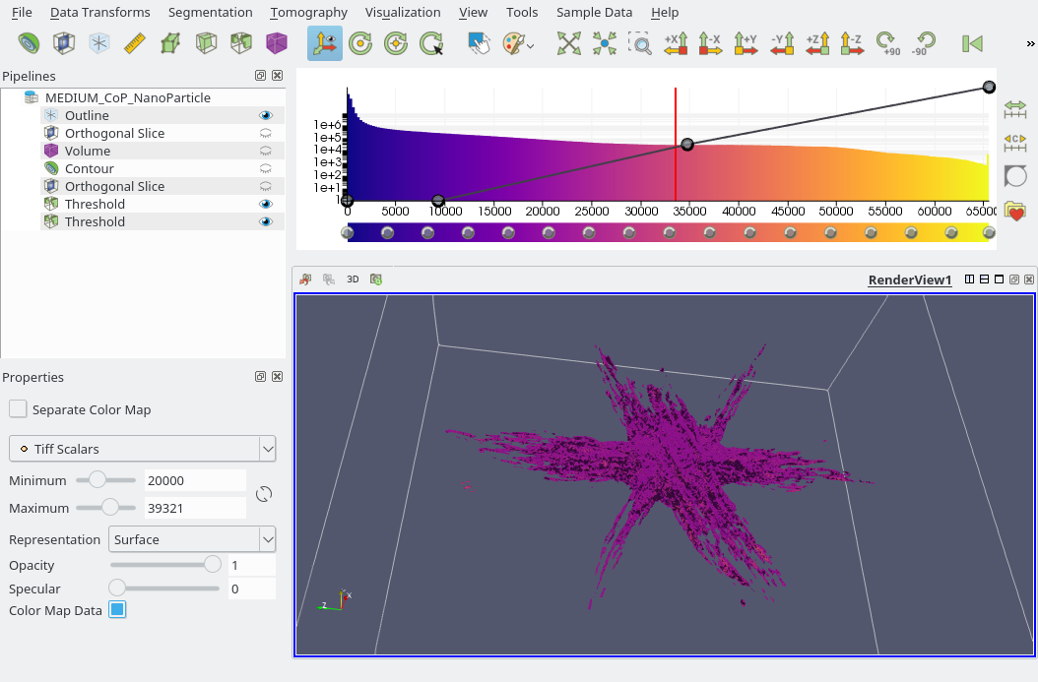The image size is (1038, 682).
Task: Show the second Orthogonal Slice module
Action: point(266,187)
